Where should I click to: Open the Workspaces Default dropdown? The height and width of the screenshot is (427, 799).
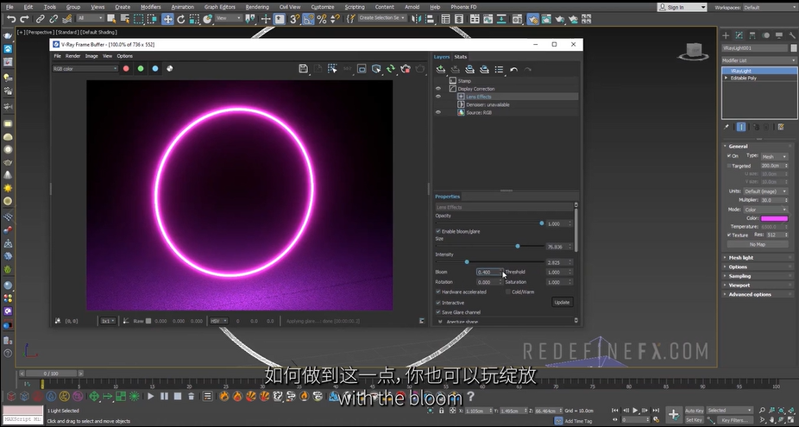click(770, 7)
